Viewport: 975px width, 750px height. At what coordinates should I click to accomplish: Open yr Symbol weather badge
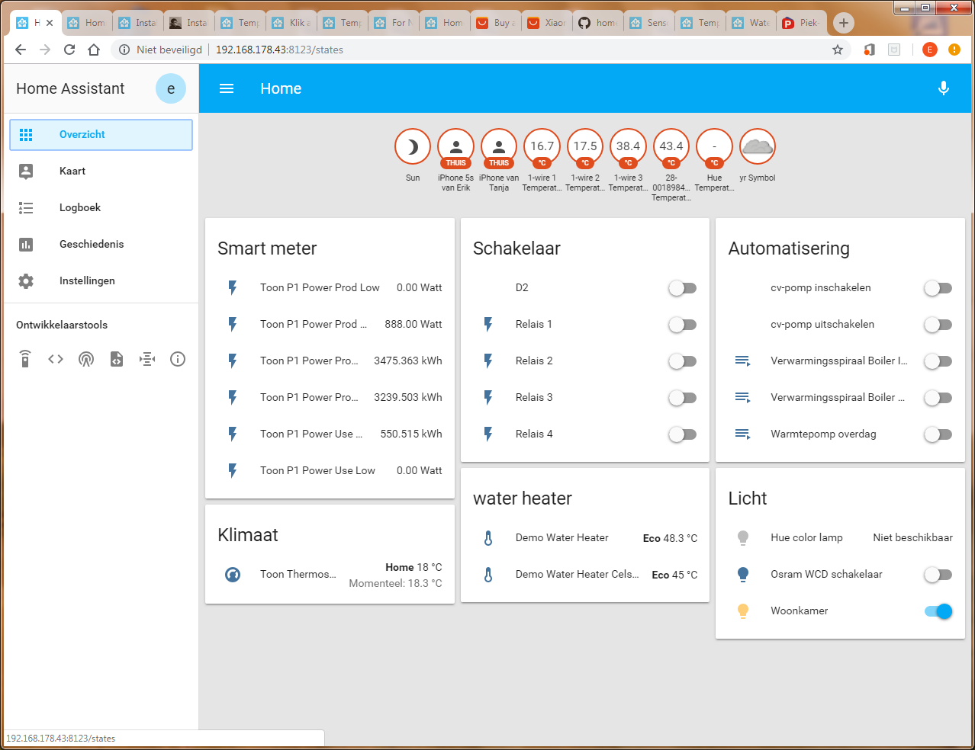tap(758, 146)
